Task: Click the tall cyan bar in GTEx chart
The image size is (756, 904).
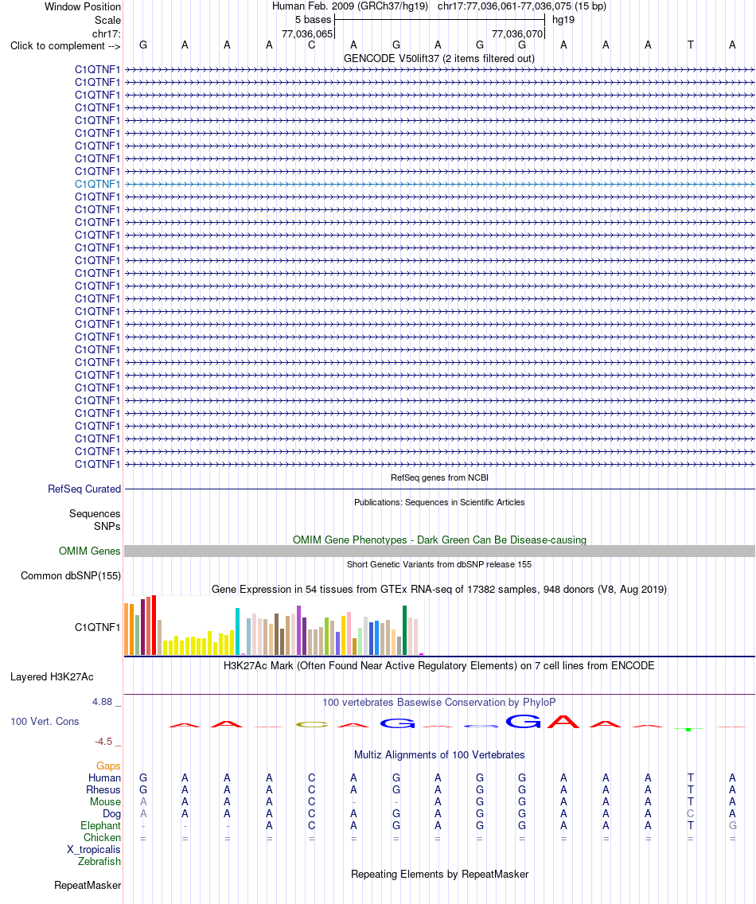Action: pos(237,631)
